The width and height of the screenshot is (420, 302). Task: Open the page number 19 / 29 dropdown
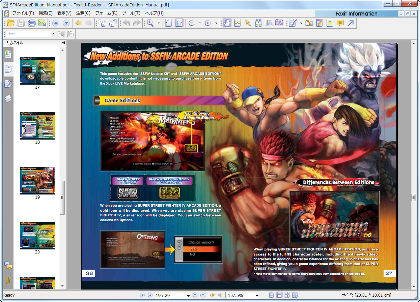click(x=188, y=296)
